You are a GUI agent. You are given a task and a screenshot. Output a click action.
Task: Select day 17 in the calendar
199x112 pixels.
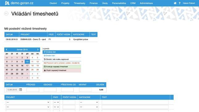coord(27,66)
